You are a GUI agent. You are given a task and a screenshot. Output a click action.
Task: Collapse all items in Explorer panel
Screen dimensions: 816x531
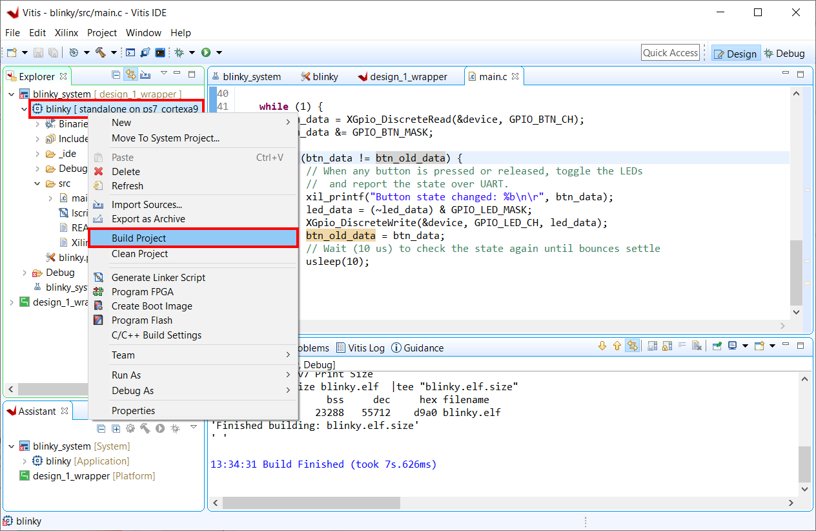coord(116,74)
